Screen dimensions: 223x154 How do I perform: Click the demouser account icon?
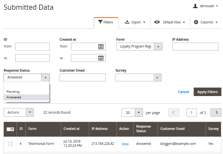[x=195, y=6]
